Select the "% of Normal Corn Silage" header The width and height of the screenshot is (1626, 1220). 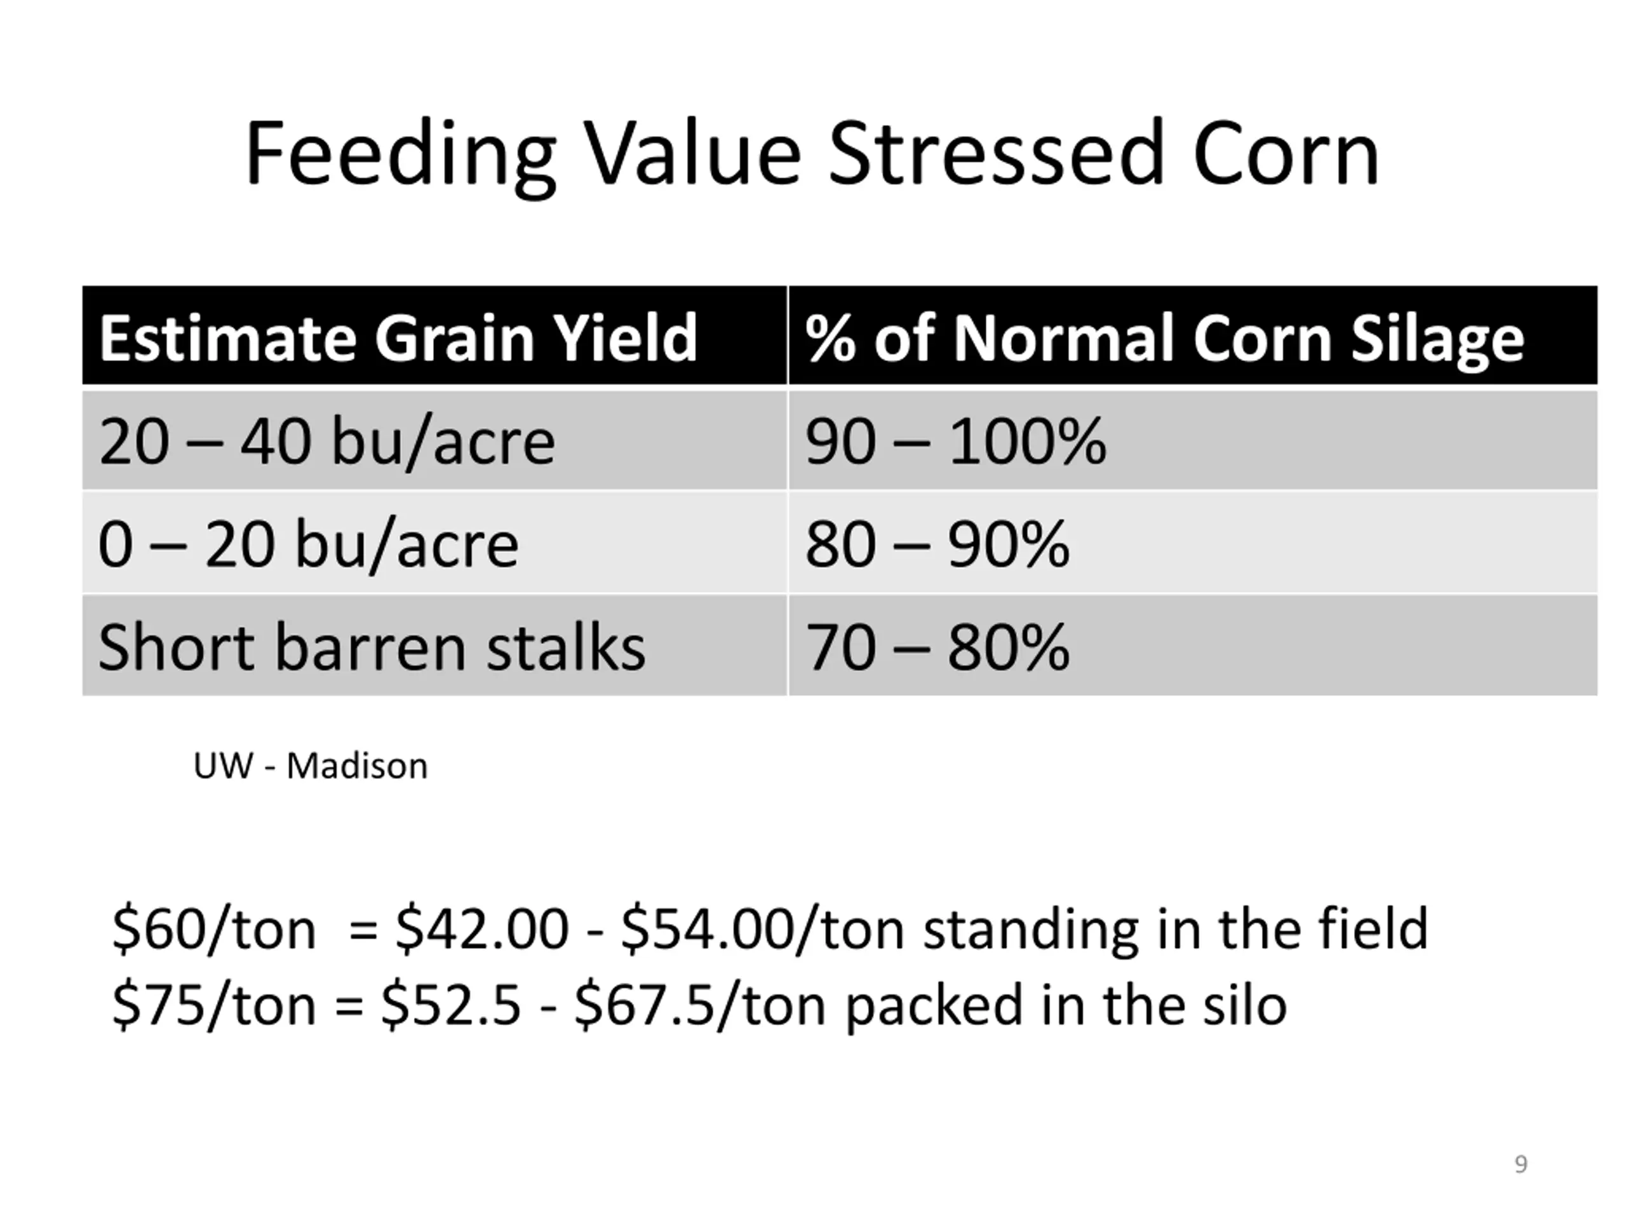point(1164,337)
